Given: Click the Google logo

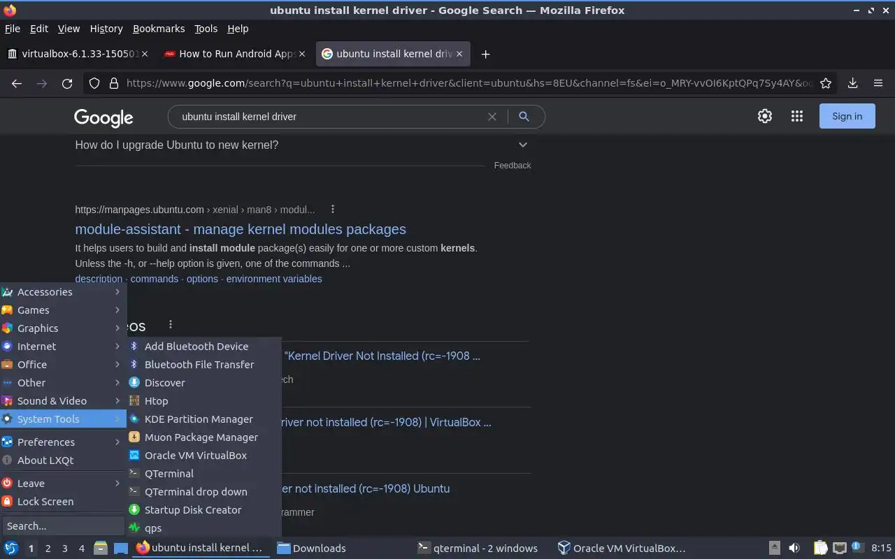Looking at the screenshot, I should coord(103,118).
